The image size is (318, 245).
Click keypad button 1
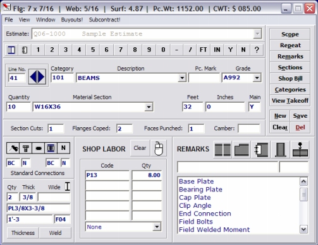(x=38, y=50)
